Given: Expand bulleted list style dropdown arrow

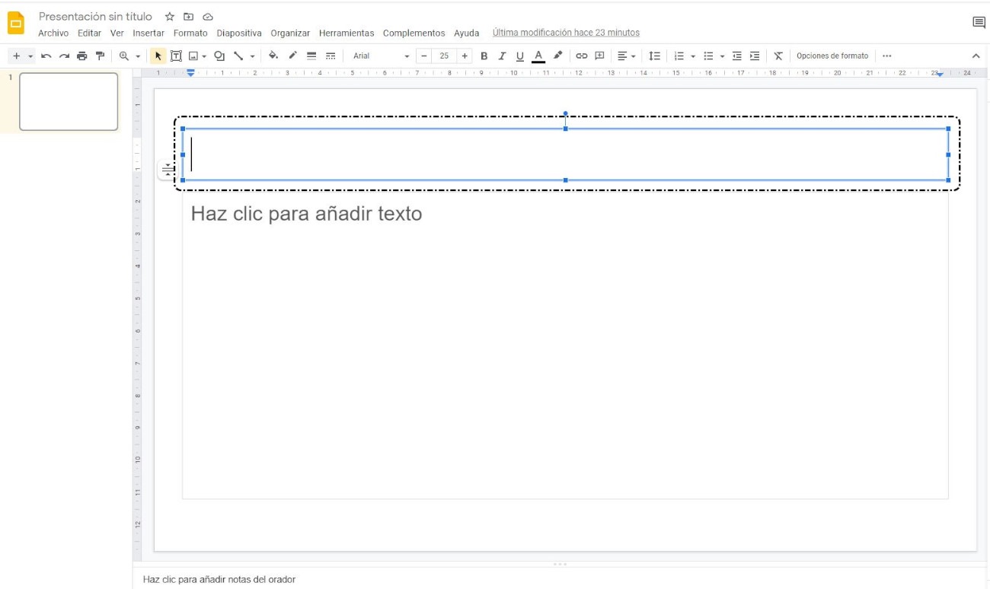Looking at the screenshot, I should pyautogui.click(x=722, y=56).
